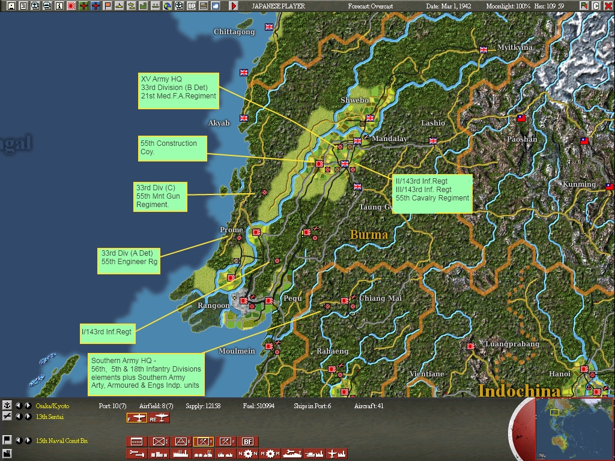Toggle the M gear industry filter
The height and width of the screenshot is (461, 615).
click(x=270, y=454)
